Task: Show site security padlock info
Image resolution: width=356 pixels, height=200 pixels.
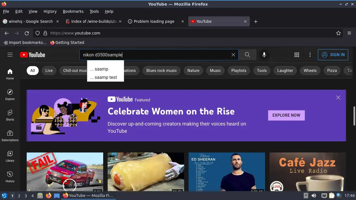Action: (45, 33)
